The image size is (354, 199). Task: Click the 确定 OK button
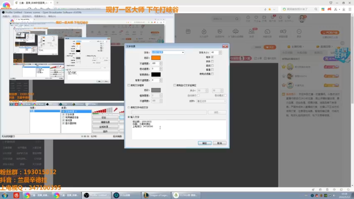pyautogui.click(x=204, y=143)
